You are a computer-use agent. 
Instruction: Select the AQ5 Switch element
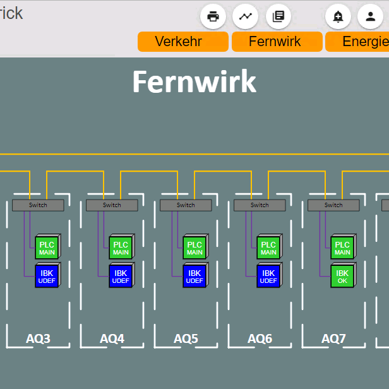[186, 205]
